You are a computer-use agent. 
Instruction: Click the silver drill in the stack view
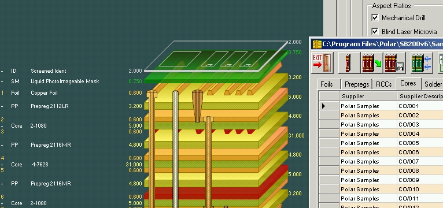[x=175, y=150]
